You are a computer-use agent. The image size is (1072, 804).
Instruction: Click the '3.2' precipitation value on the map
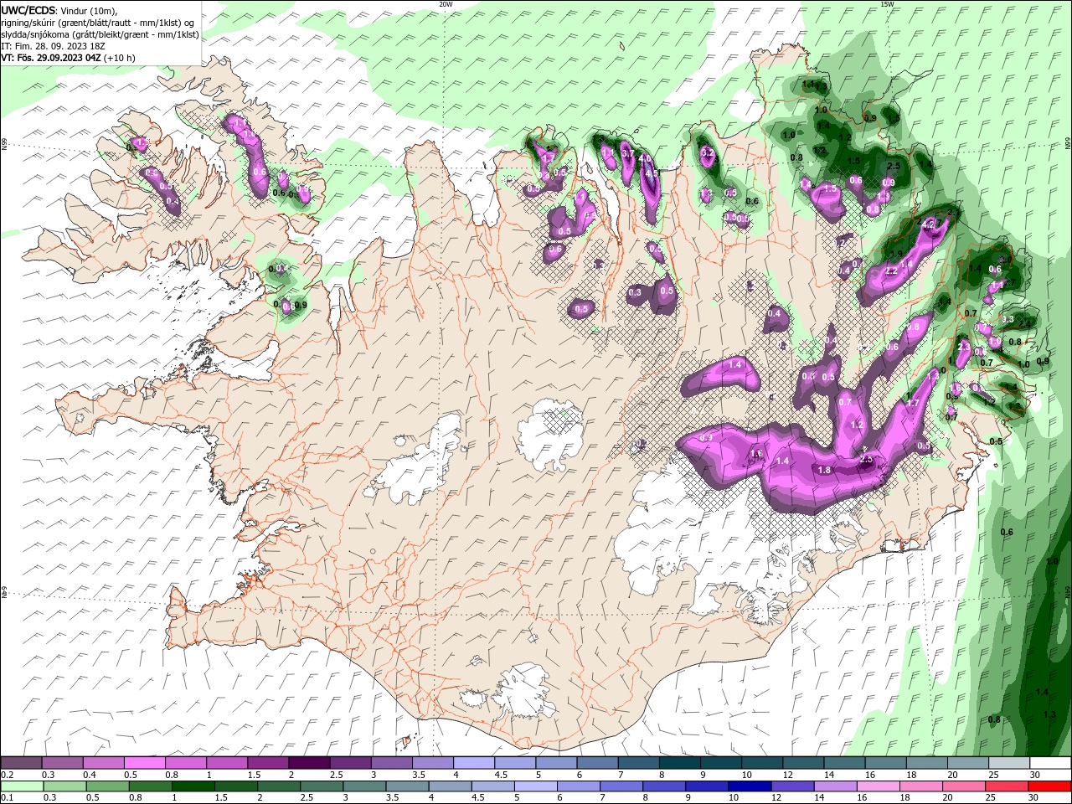[708, 153]
